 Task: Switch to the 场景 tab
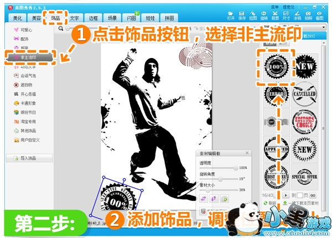(112, 18)
